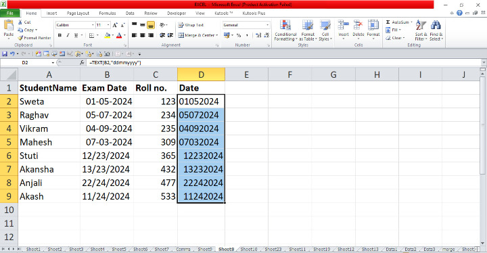Image resolution: width=487 pixels, height=253 pixels.
Task: Open Cell Styles gallery
Action: tap(325, 30)
